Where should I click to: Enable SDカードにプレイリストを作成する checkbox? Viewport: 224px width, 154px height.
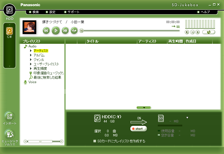(x=95, y=141)
